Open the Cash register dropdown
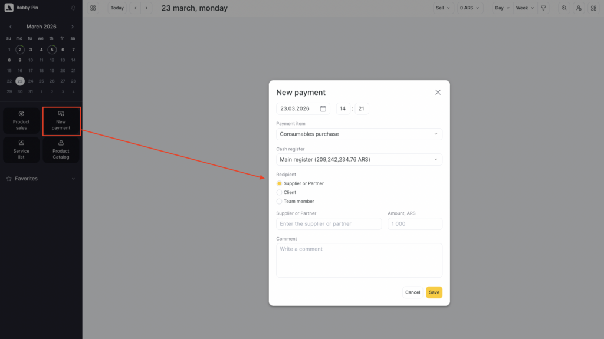Screen dimensions: 604x339 coord(359,159)
